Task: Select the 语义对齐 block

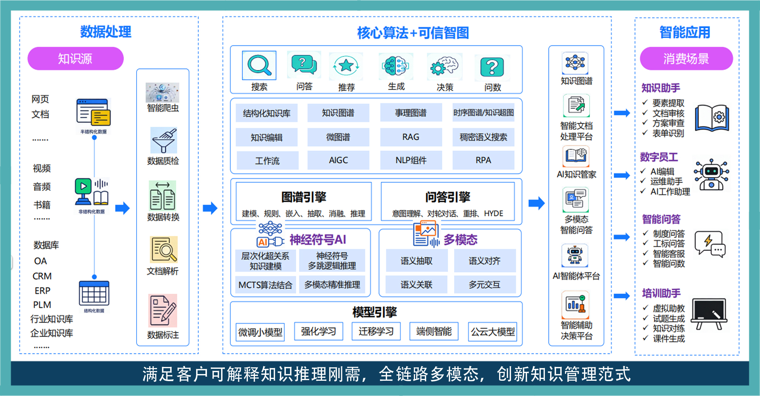Action: (x=485, y=261)
